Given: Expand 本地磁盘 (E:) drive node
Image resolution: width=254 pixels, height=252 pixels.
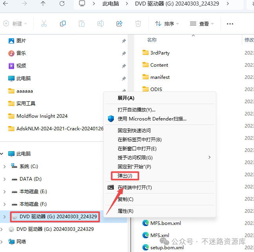Looking at the screenshot, I should click(5, 192).
